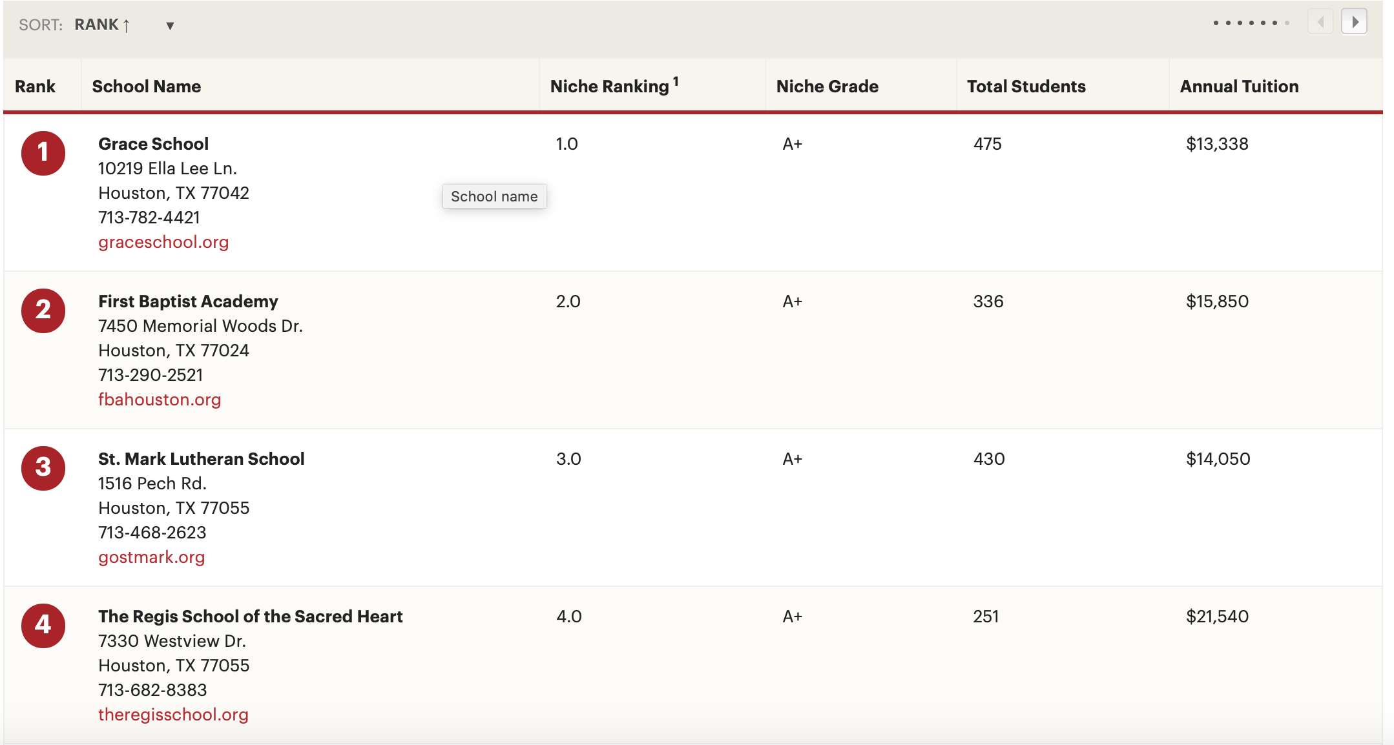Click the Niche Ranking footnote 1 marker
The image size is (1394, 745).
(676, 81)
